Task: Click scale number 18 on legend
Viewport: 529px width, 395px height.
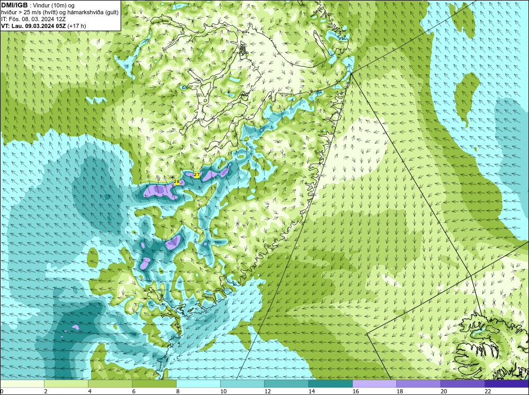Action: [400, 391]
